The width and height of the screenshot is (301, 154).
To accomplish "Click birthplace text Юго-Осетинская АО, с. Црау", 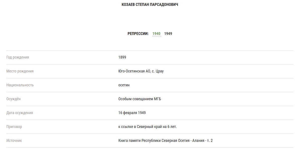I will click(x=141, y=71).
